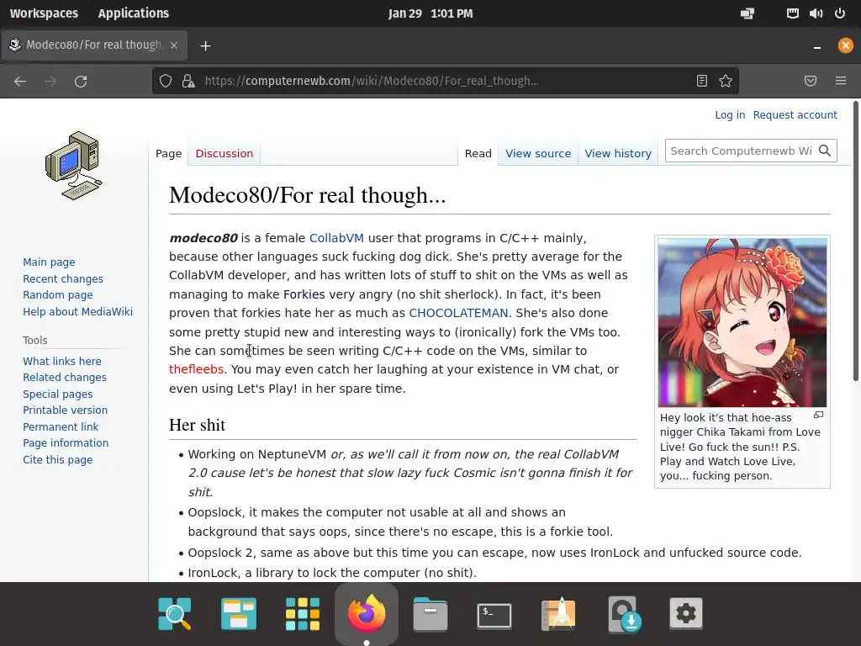Enlarge the image via caption magnify icon
This screenshot has width=861, height=646.
pyautogui.click(x=818, y=415)
